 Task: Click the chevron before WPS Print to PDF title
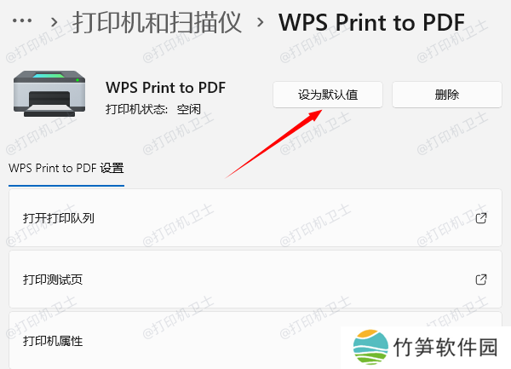260,22
